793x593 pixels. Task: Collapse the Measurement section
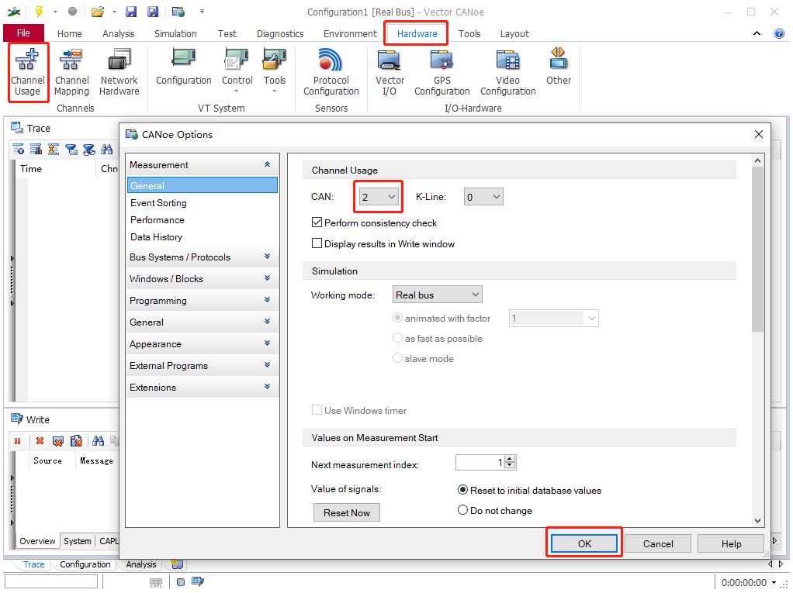point(267,164)
